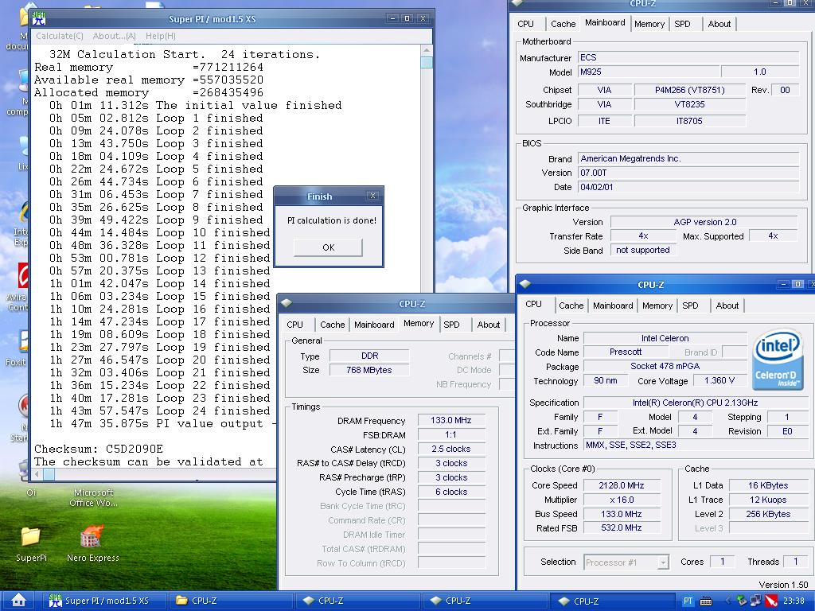The height and width of the screenshot is (611, 815).
Task: Select Cache tab in the Processor CPU-Z window
Action: point(571,305)
